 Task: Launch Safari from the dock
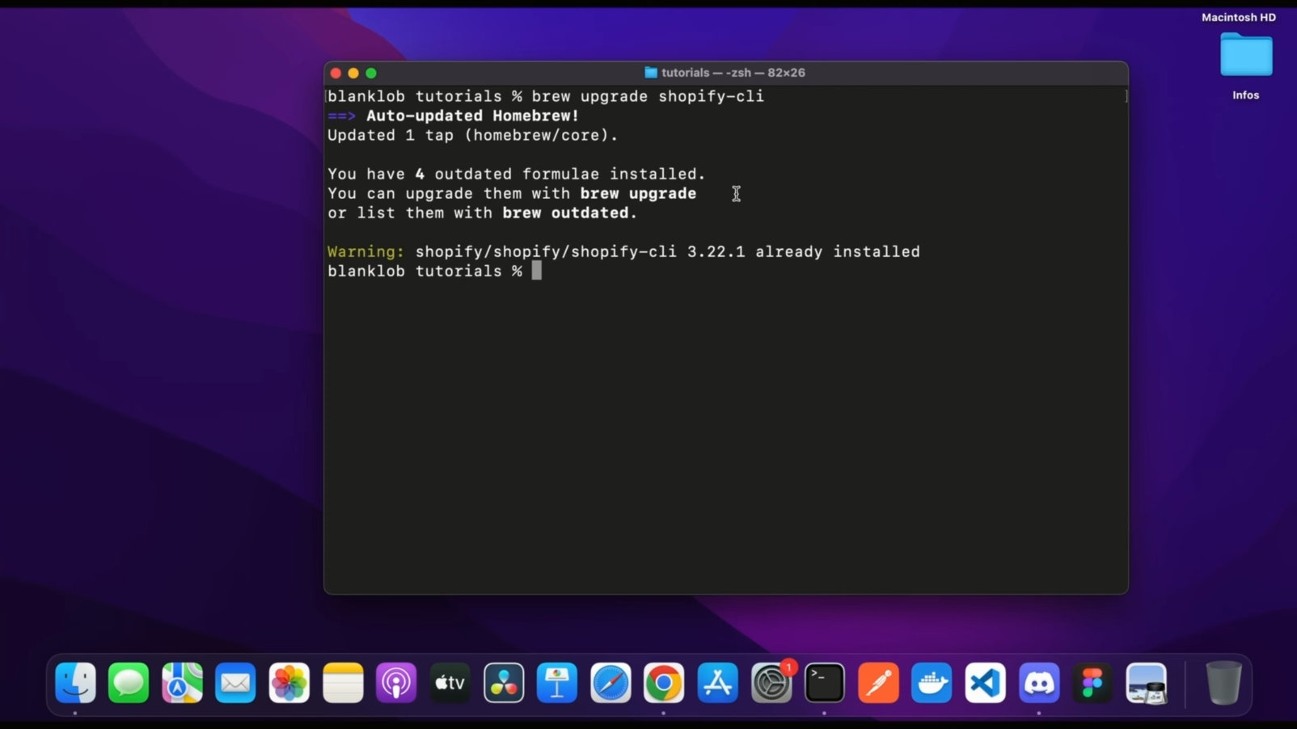(x=610, y=683)
